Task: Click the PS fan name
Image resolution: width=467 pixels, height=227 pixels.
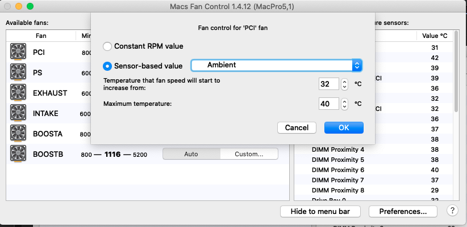Action: point(37,72)
